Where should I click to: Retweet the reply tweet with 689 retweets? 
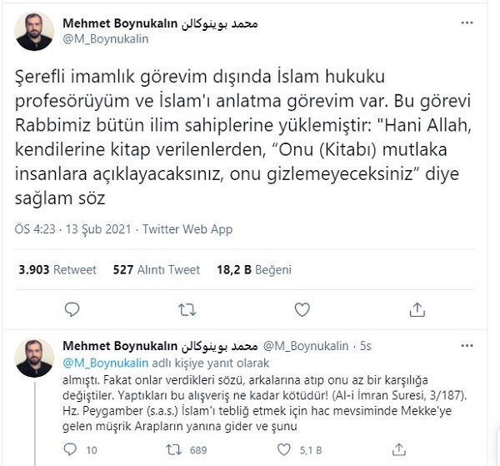pos(174,450)
